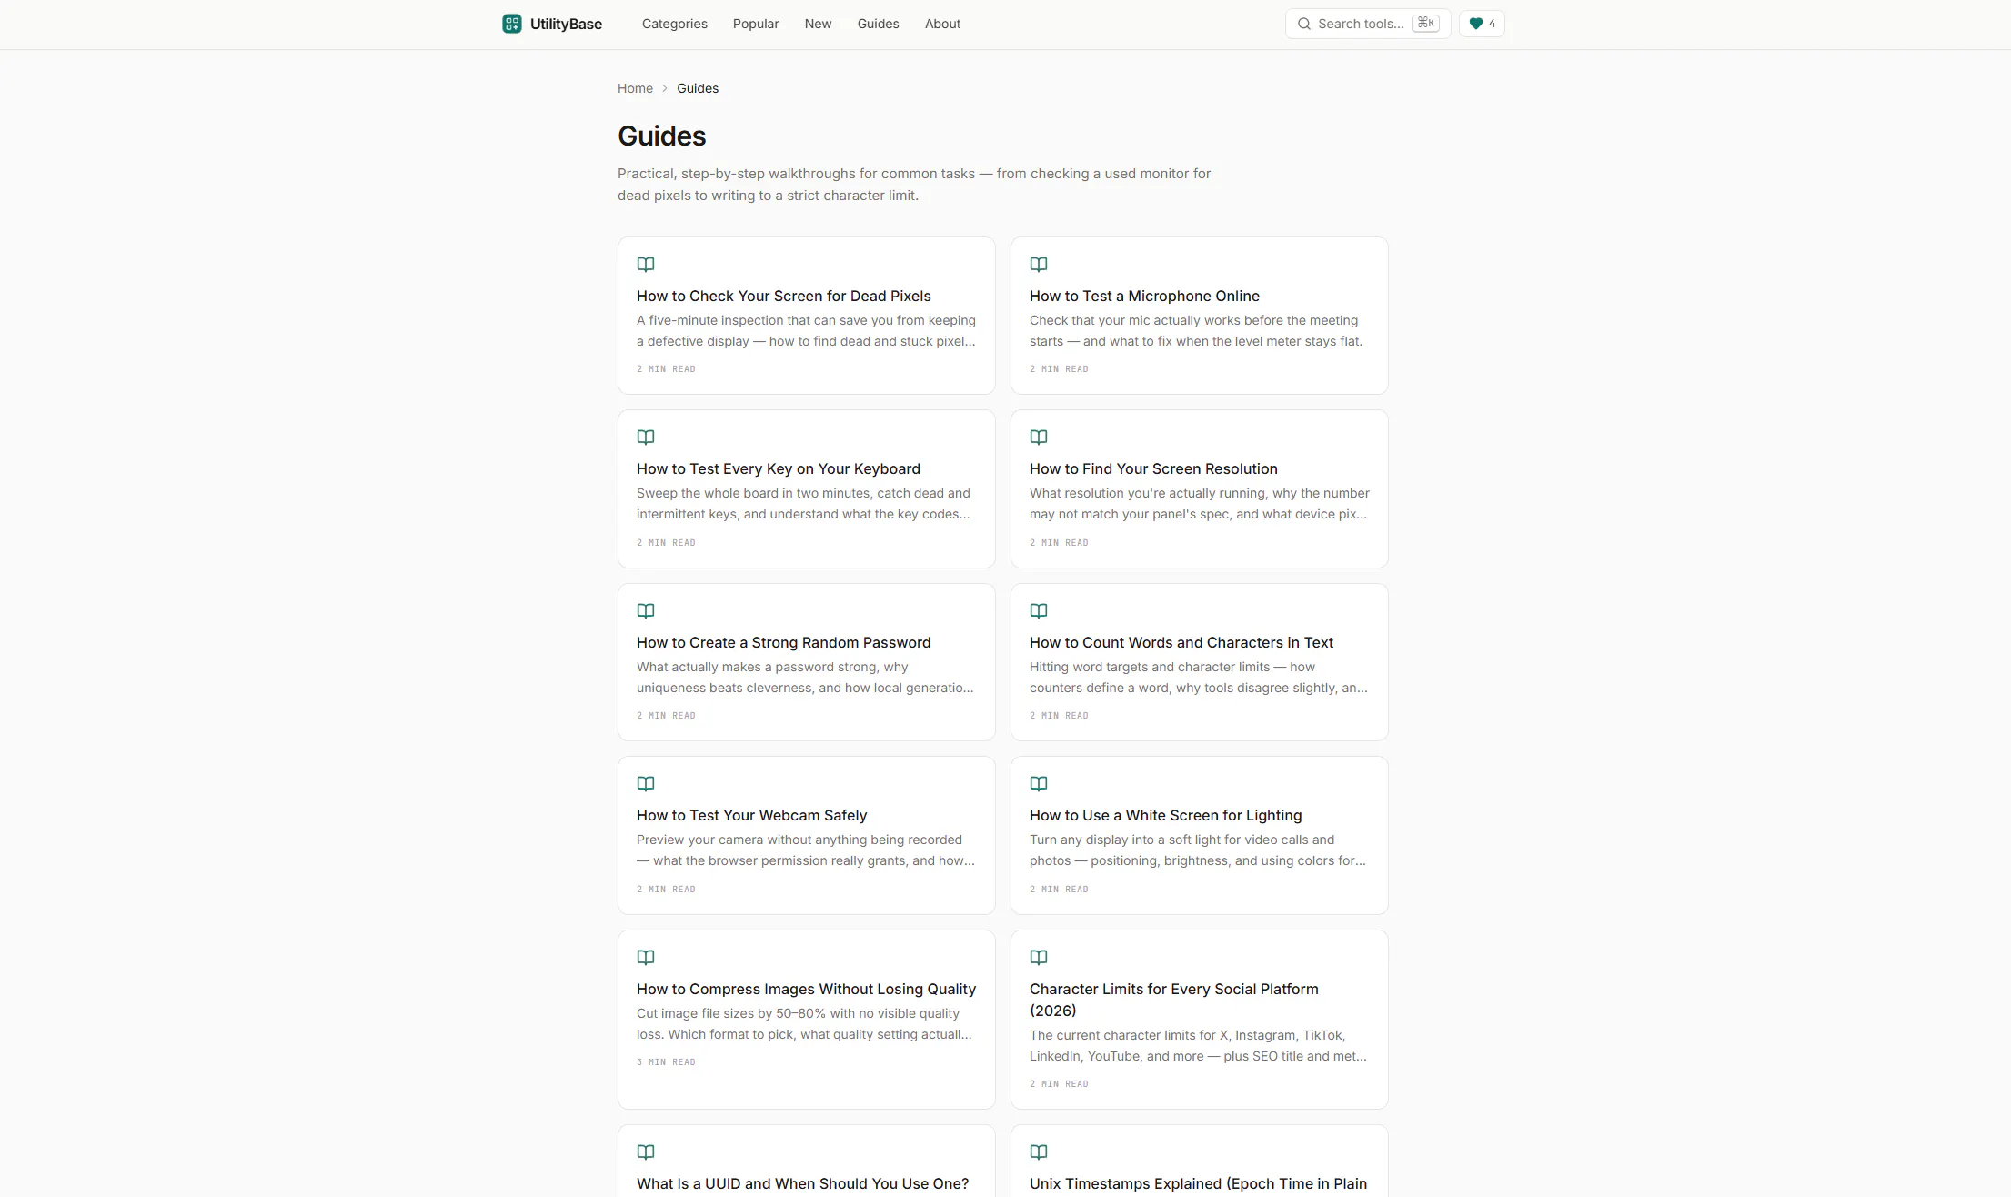
Task: Open How to Create a Strong Random Password
Action: tap(784, 642)
